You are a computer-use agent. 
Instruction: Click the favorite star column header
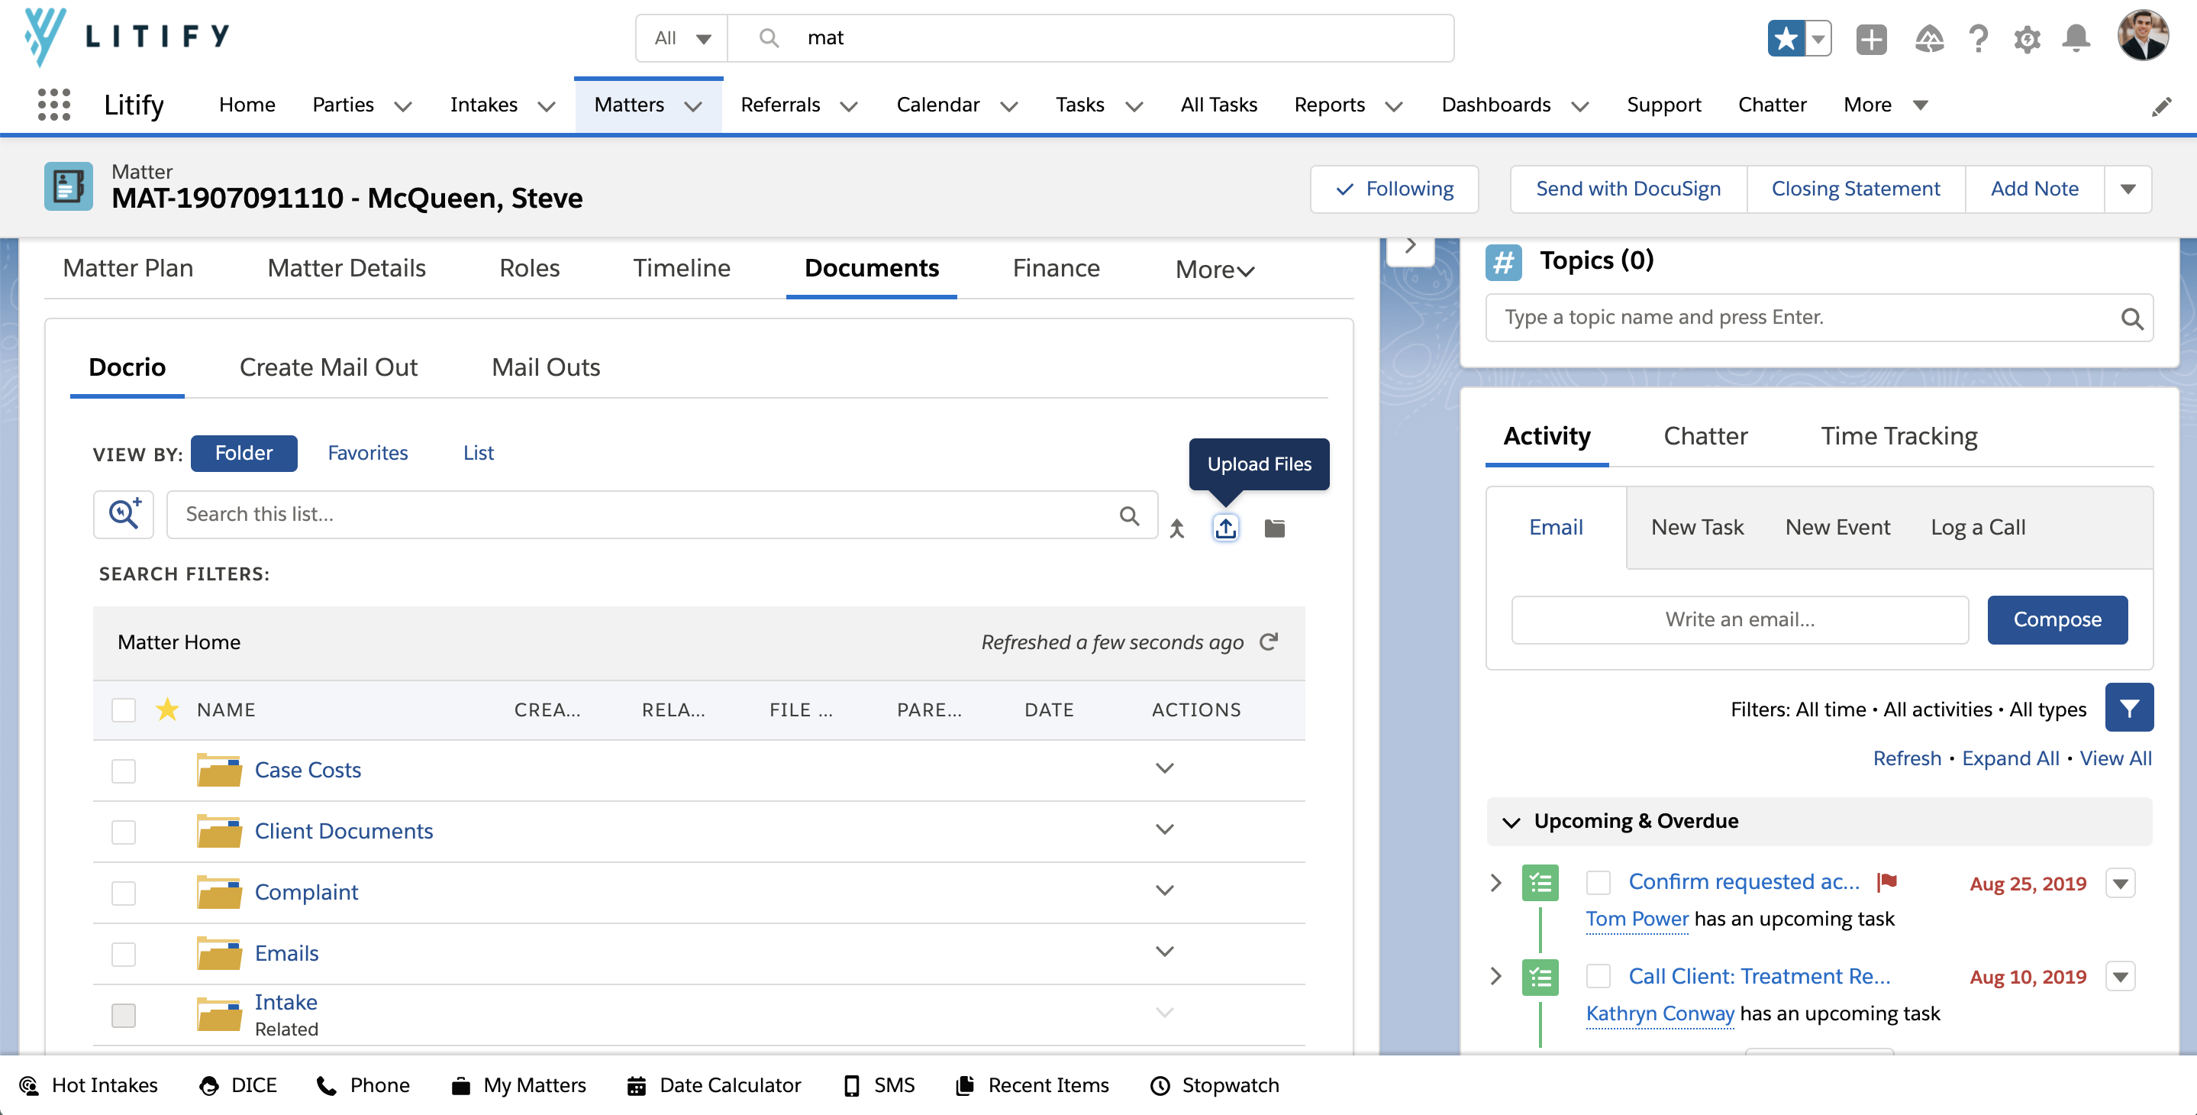point(167,709)
